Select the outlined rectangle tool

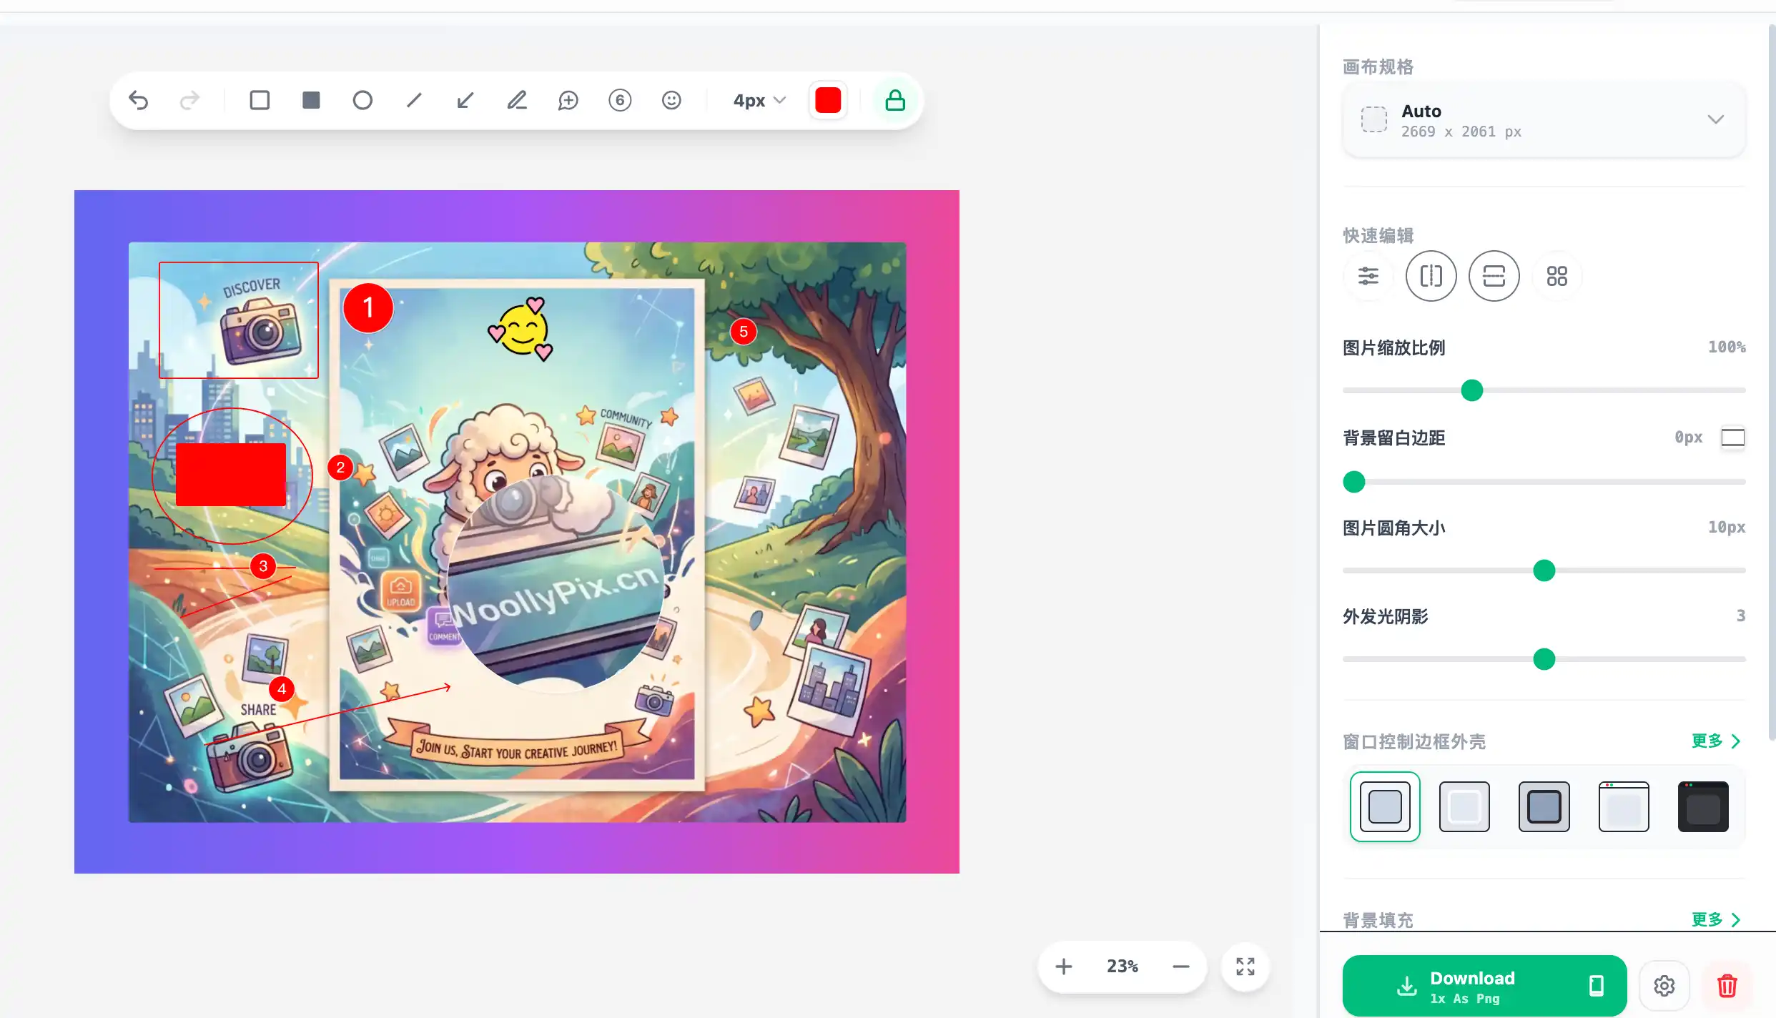pos(260,100)
